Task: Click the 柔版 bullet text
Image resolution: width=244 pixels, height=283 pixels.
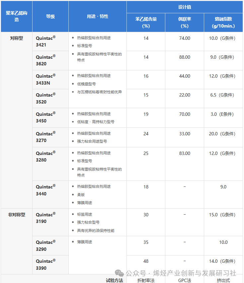Action: pyautogui.click(x=81, y=195)
